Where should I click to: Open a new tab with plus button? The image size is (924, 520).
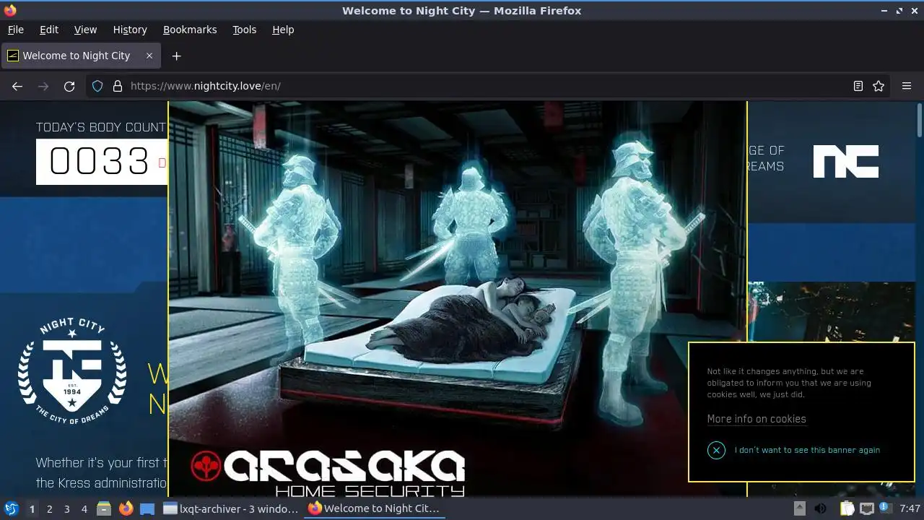(x=176, y=56)
